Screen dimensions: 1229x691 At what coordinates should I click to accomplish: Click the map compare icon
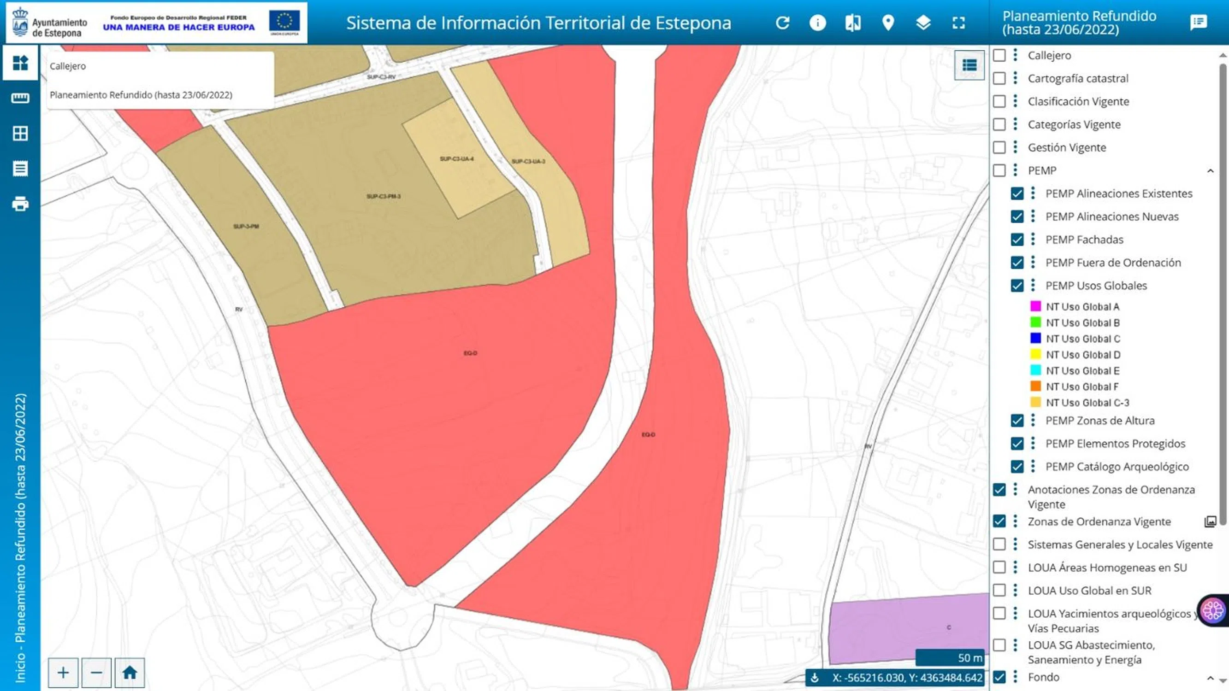pyautogui.click(x=852, y=23)
